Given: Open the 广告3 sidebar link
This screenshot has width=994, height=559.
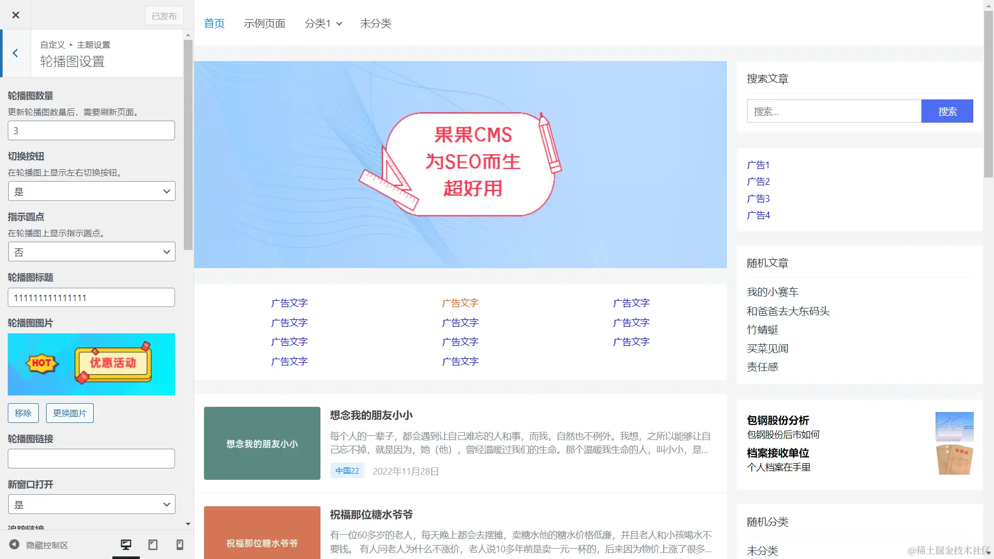Looking at the screenshot, I should [758, 199].
